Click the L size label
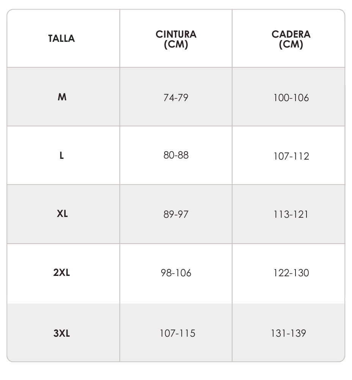The width and height of the screenshot is (352, 380). click(x=61, y=155)
